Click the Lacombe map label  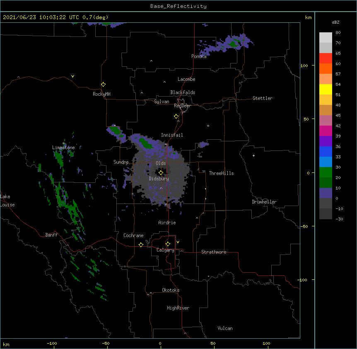(186, 79)
